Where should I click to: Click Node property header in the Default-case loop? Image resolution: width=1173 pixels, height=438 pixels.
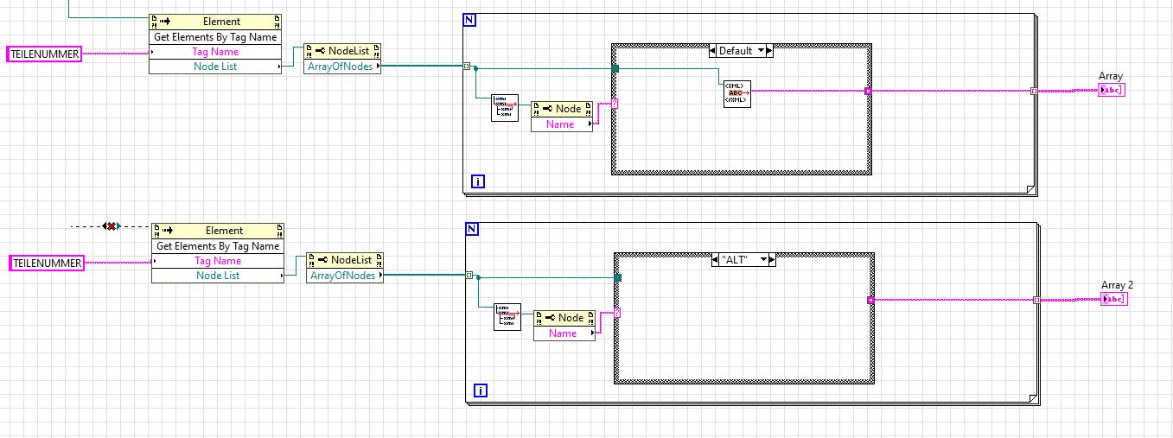pos(562,109)
